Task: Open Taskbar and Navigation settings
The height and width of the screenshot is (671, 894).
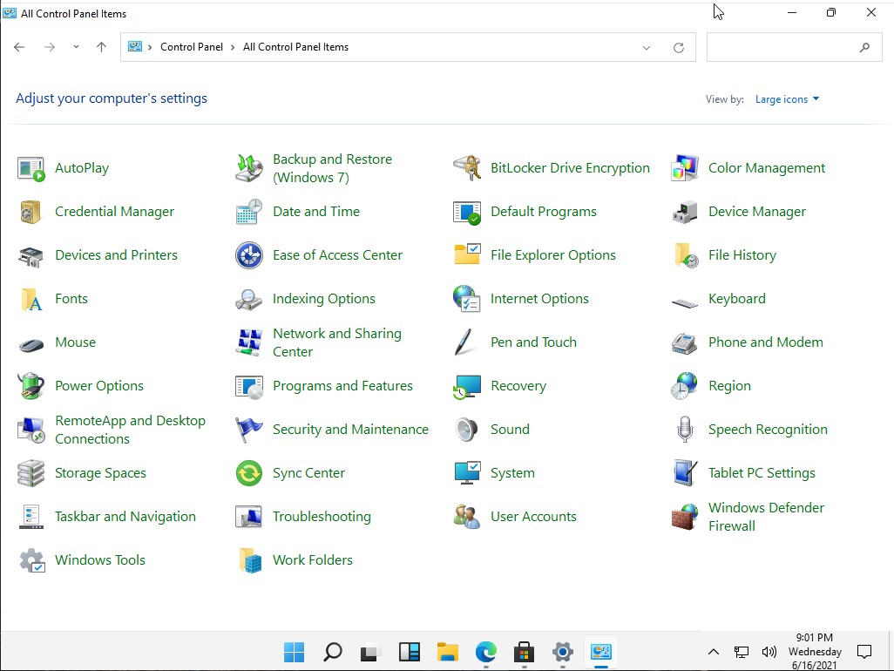Action: pos(125,516)
